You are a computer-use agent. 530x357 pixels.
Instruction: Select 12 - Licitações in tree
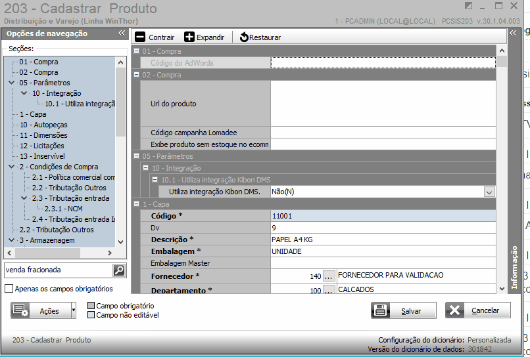[41, 146]
